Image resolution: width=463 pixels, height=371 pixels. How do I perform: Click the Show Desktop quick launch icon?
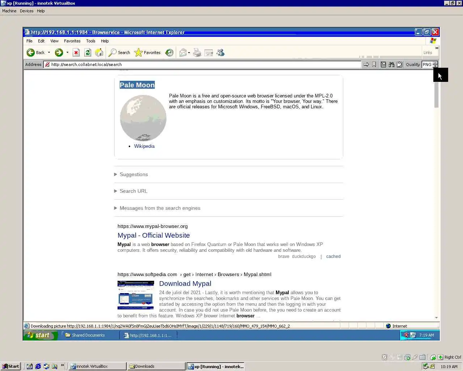click(x=30, y=366)
